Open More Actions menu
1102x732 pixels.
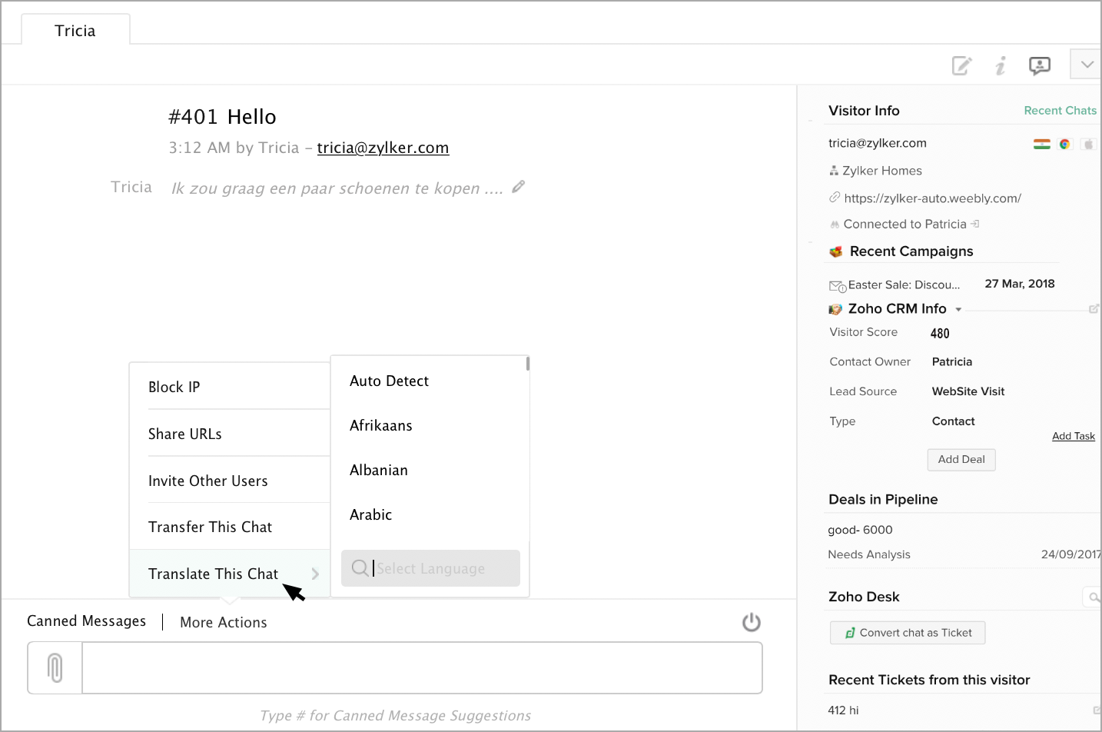point(224,622)
